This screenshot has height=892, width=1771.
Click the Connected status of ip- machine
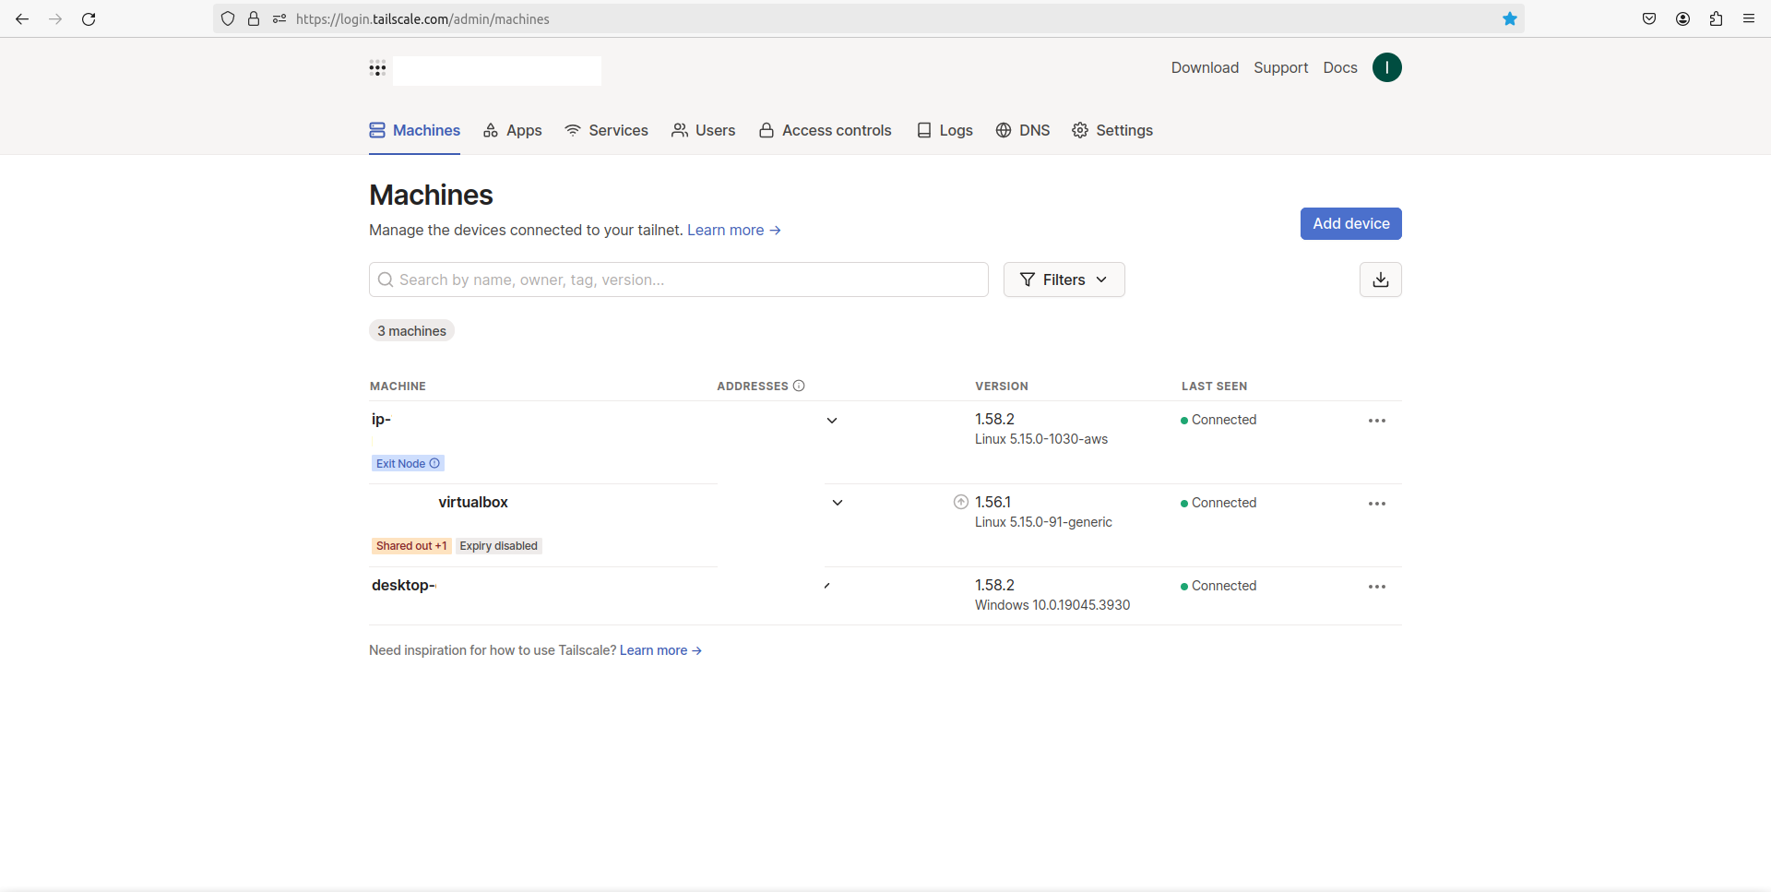pyautogui.click(x=1218, y=420)
